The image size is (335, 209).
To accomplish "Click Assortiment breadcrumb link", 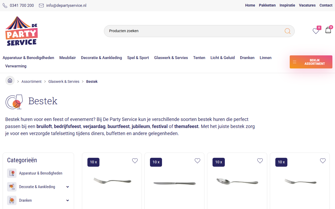I will click(x=31, y=82).
